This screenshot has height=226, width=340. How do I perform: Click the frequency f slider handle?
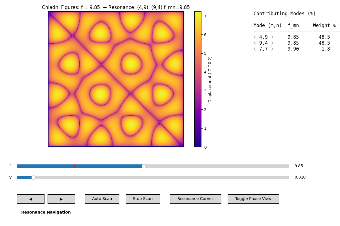pos(144,166)
